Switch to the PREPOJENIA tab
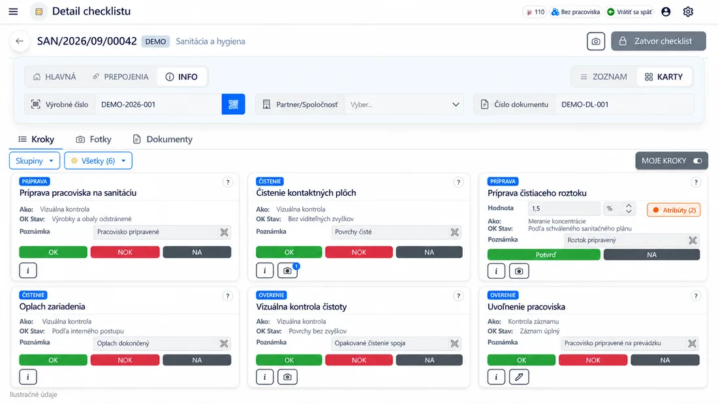This screenshot has height=404, width=718. (x=121, y=77)
